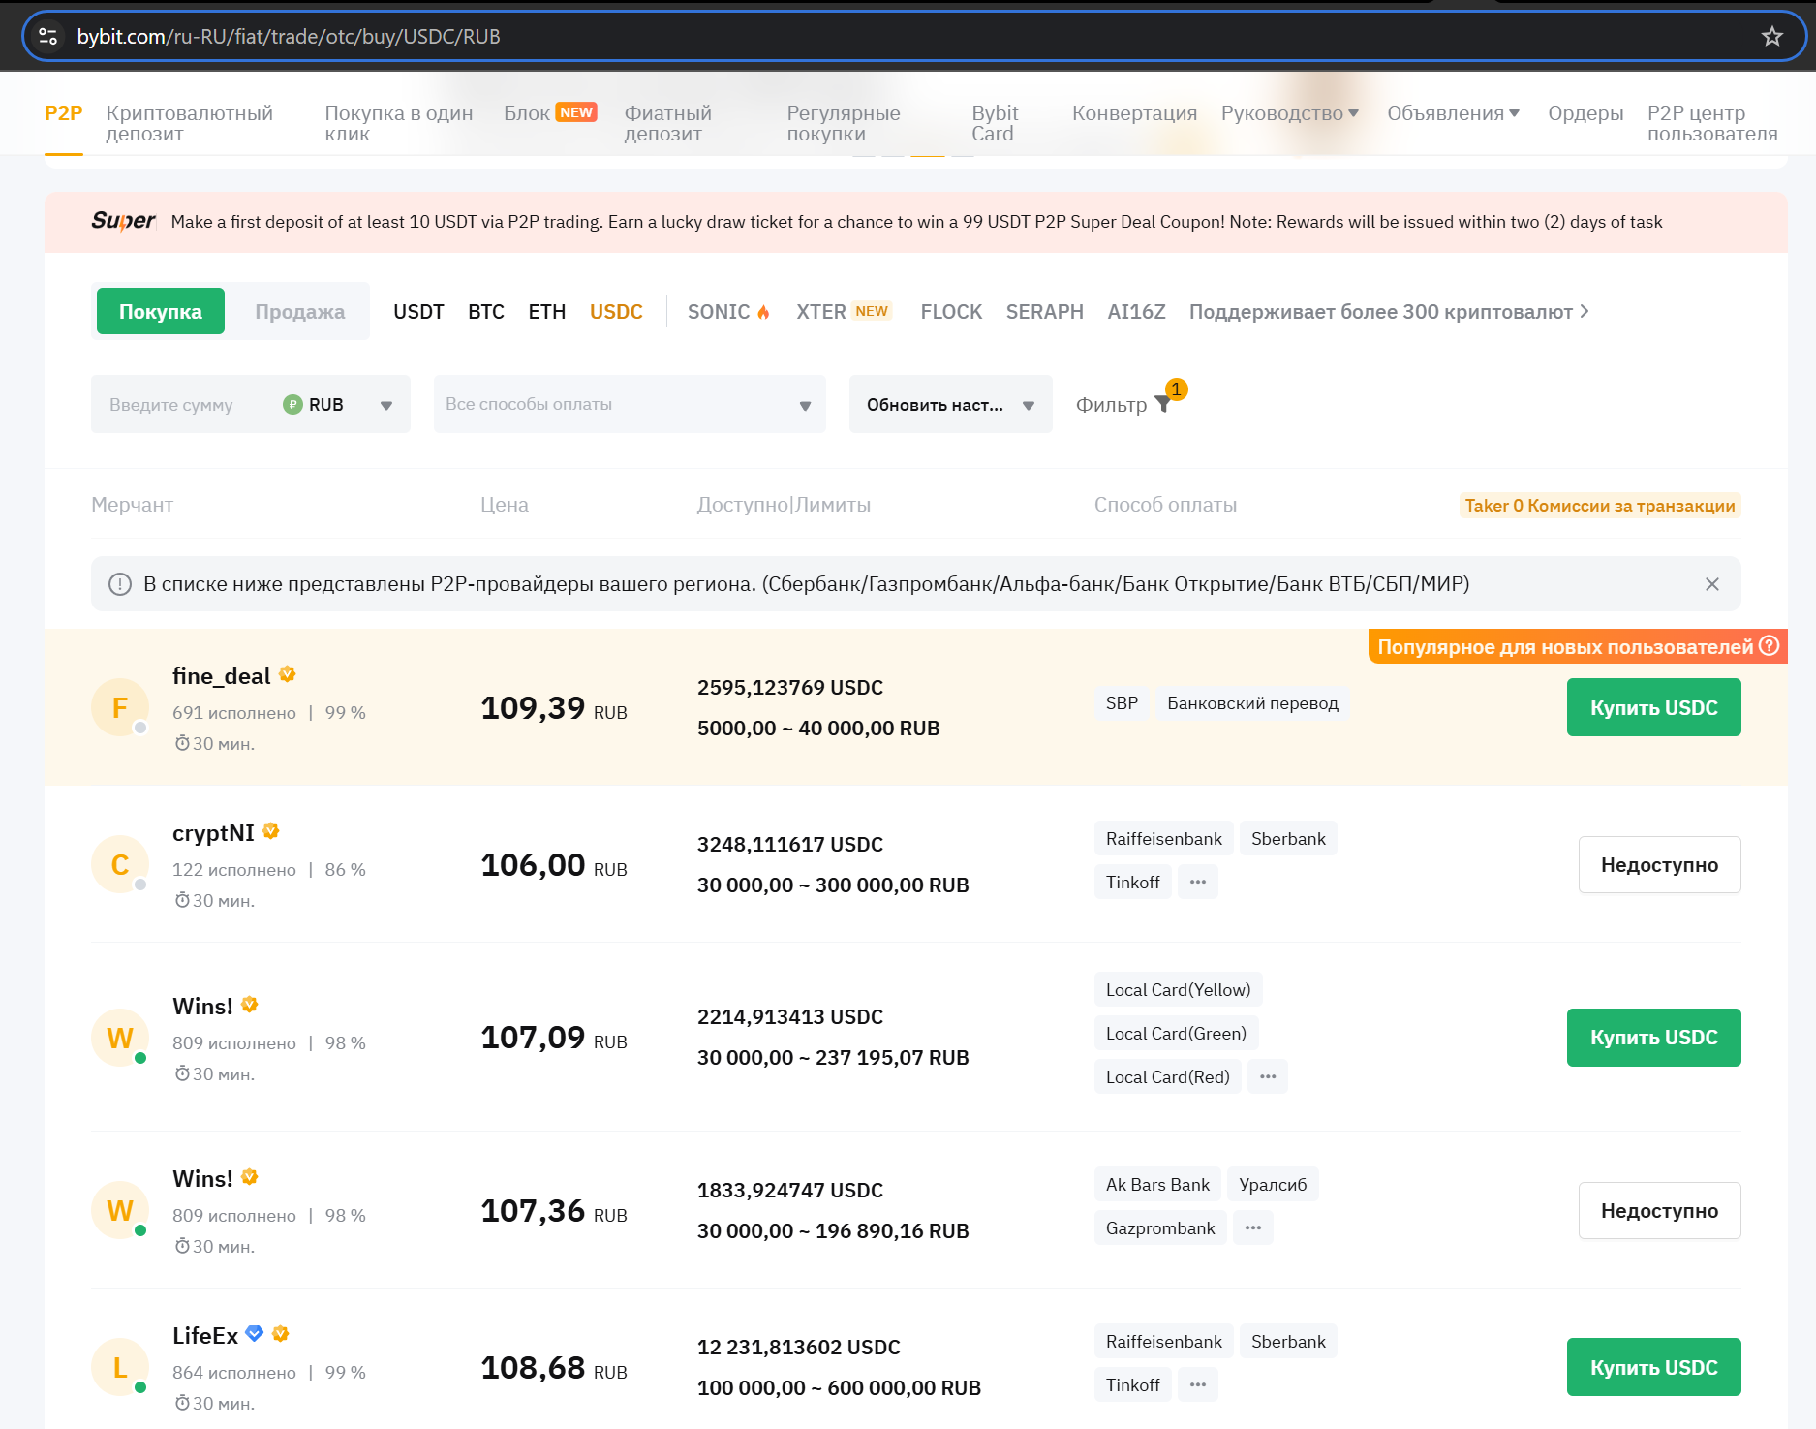Image resolution: width=1816 pixels, height=1429 pixels.
Task: Select BTC coin tab
Action: pyautogui.click(x=486, y=312)
